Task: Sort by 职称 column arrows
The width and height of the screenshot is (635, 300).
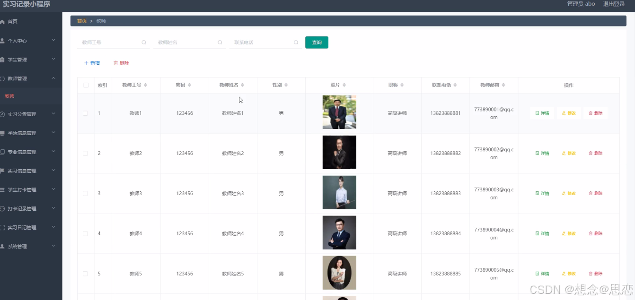Action: [402, 85]
